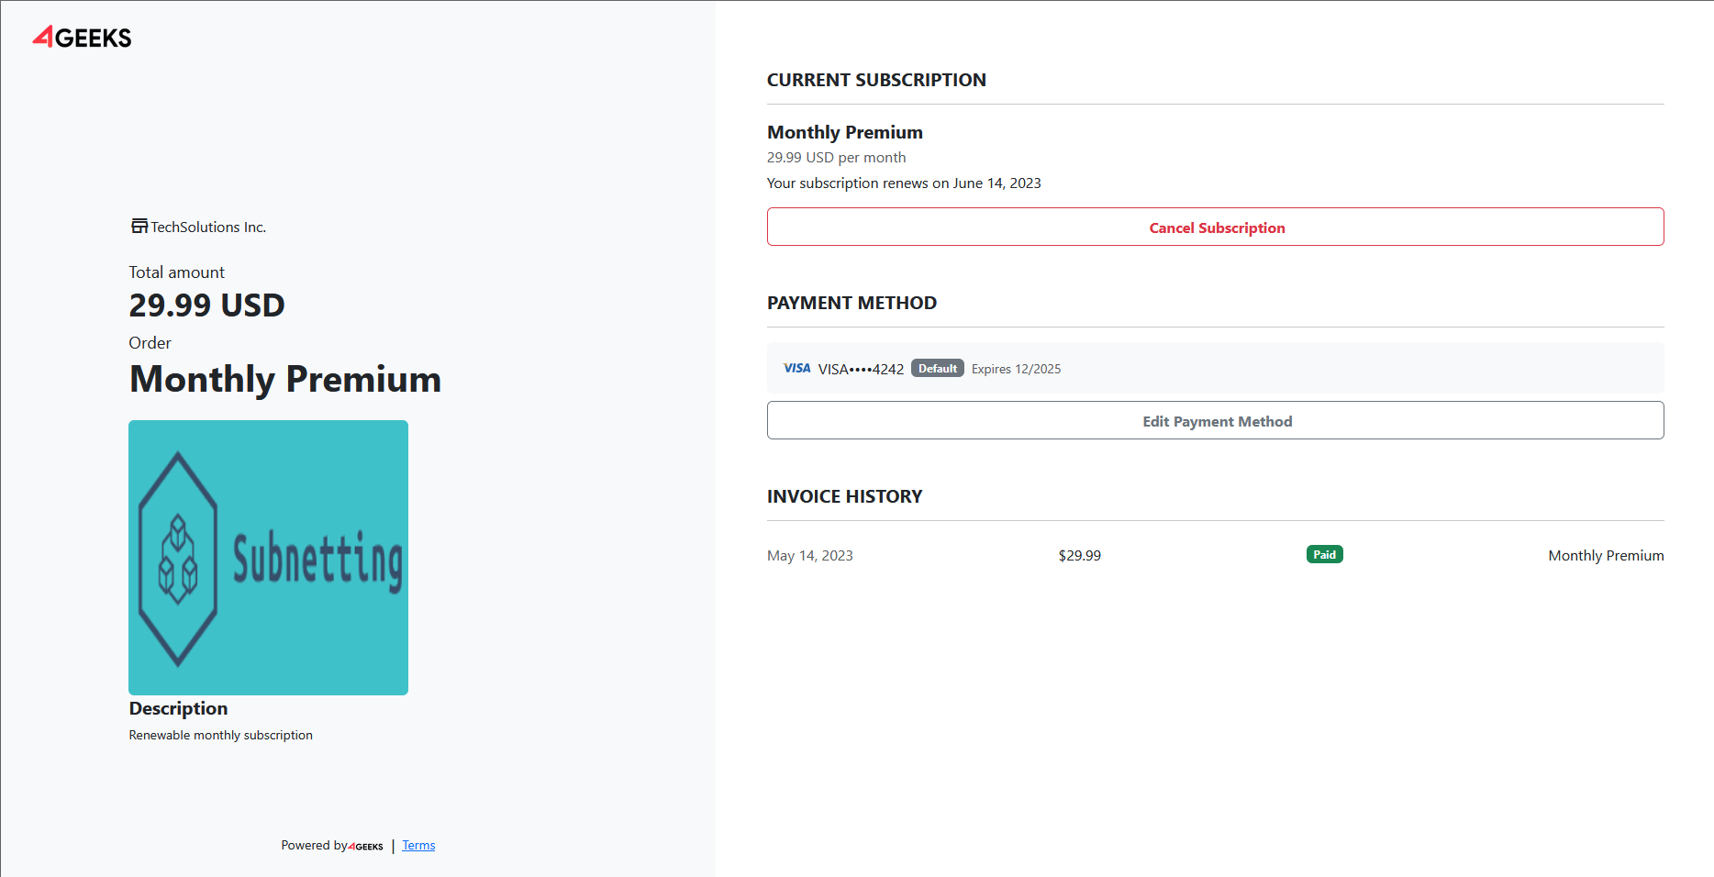The image size is (1714, 877).
Task: Click the green Paid status badge
Action: (1324, 554)
